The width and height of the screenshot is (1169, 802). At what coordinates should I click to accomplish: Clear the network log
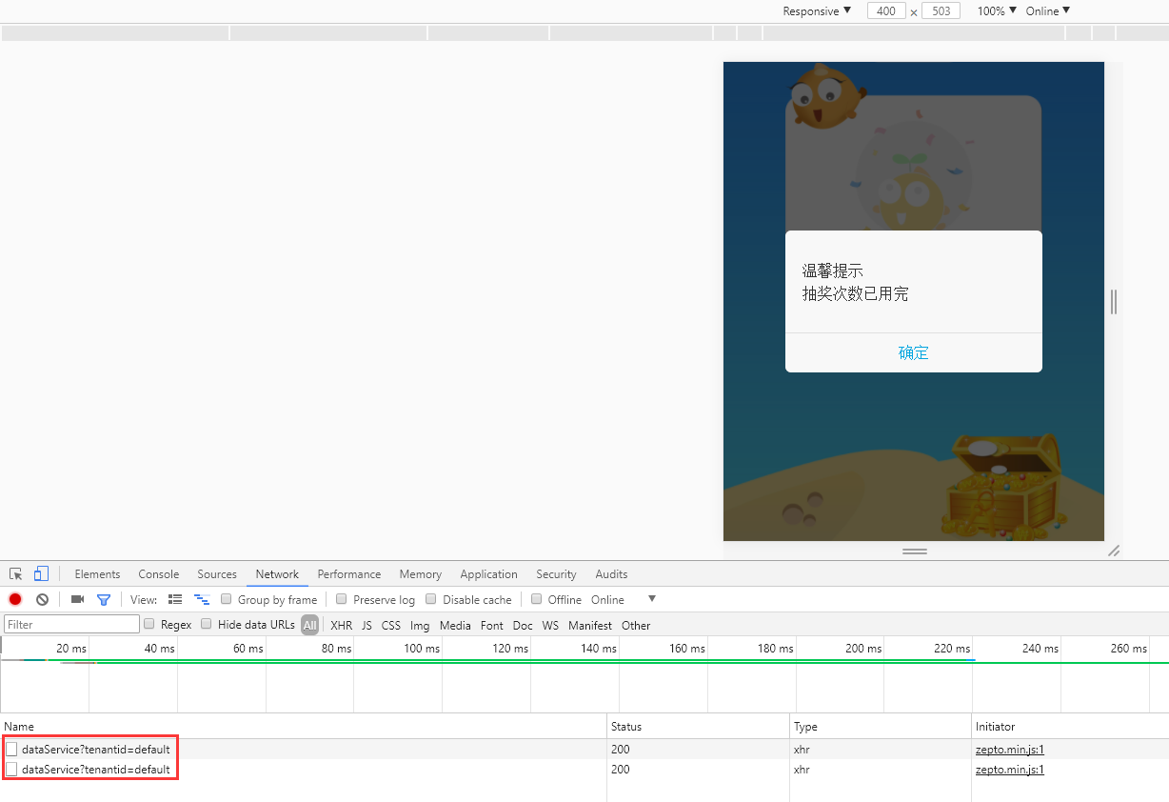(42, 599)
